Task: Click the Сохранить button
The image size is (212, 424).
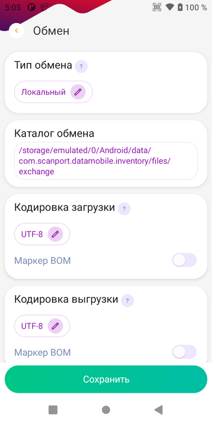Action: click(x=106, y=379)
